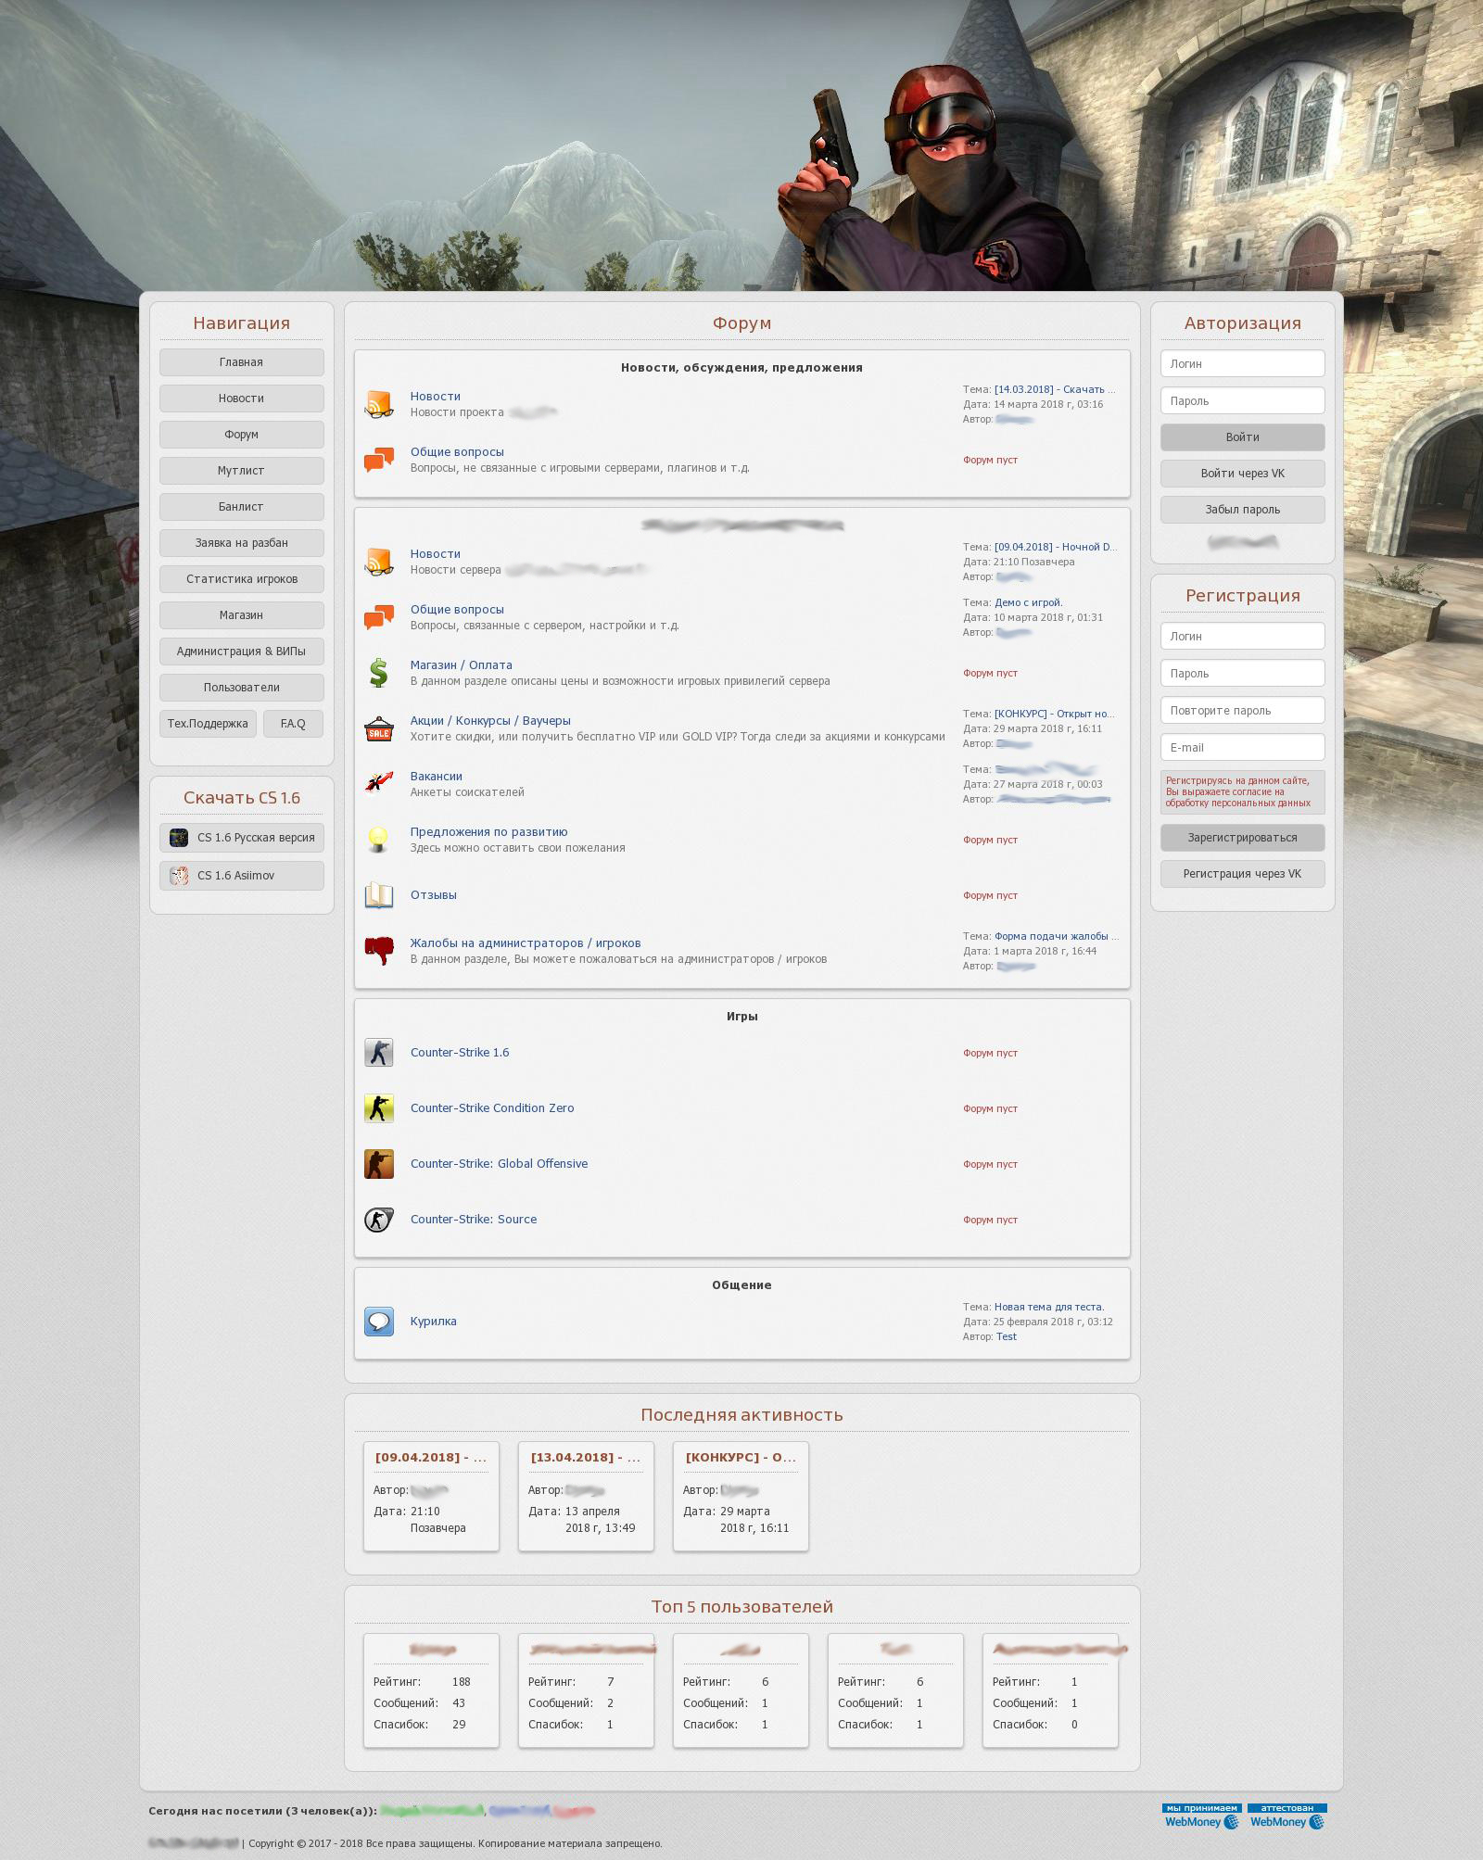The height and width of the screenshot is (1860, 1483).
Task: Open Жалобы на администраторов / игроков
Action: (x=526, y=943)
